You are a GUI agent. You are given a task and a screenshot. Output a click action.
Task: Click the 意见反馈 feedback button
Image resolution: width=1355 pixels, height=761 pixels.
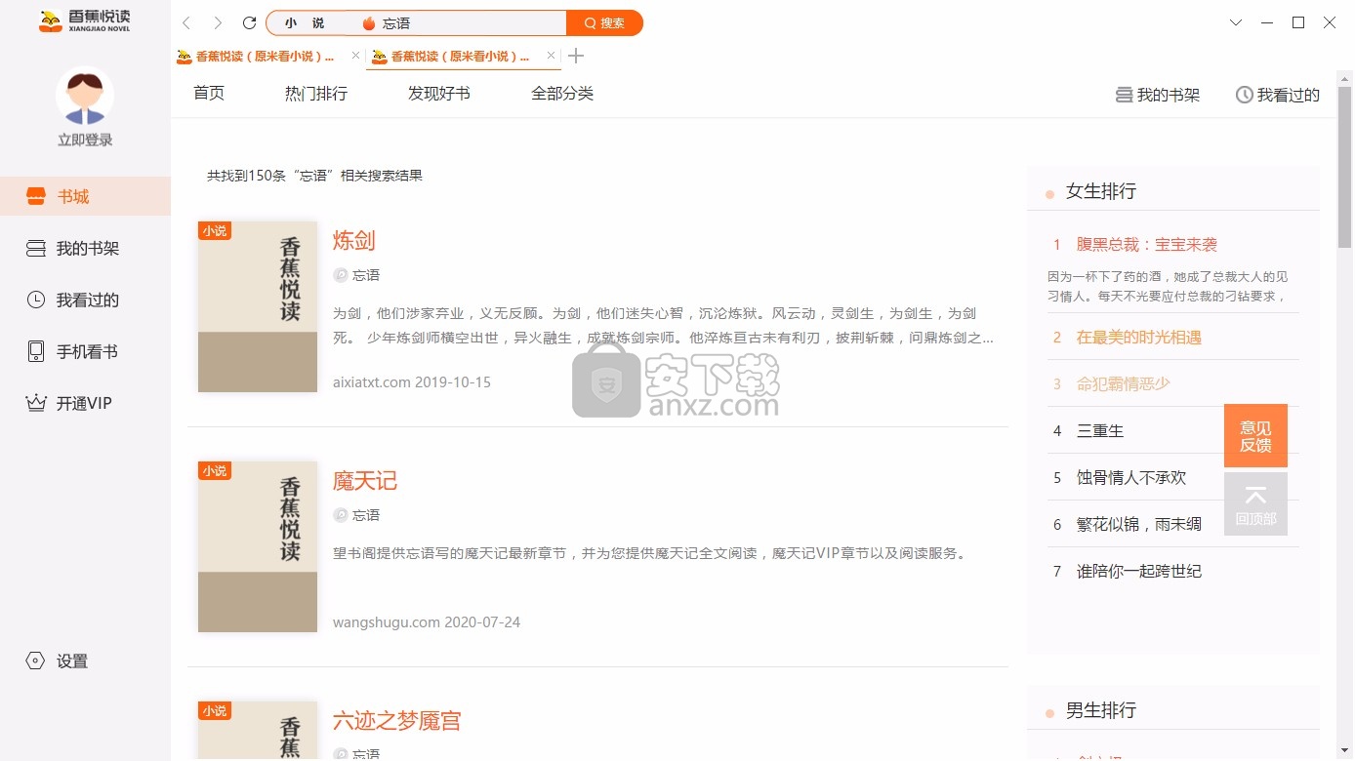1255,436
